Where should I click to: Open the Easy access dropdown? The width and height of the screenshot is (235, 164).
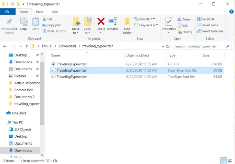[146, 25]
